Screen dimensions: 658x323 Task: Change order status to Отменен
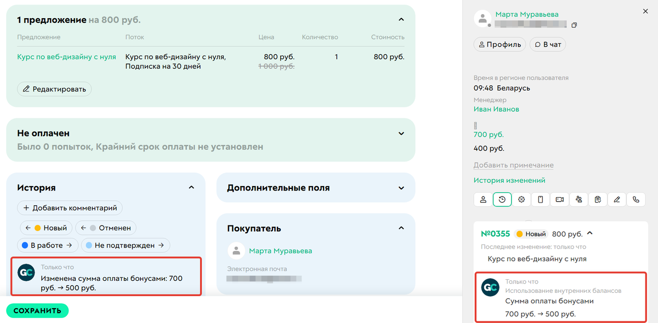coord(106,228)
